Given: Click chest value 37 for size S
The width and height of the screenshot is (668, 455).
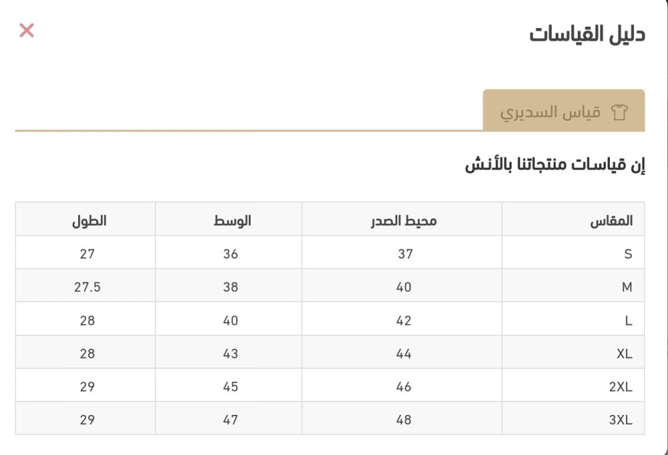Looking at the screenshot, I should (405, 254).
